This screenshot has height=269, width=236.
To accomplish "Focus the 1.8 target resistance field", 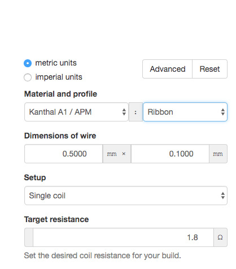I will 123,237.
